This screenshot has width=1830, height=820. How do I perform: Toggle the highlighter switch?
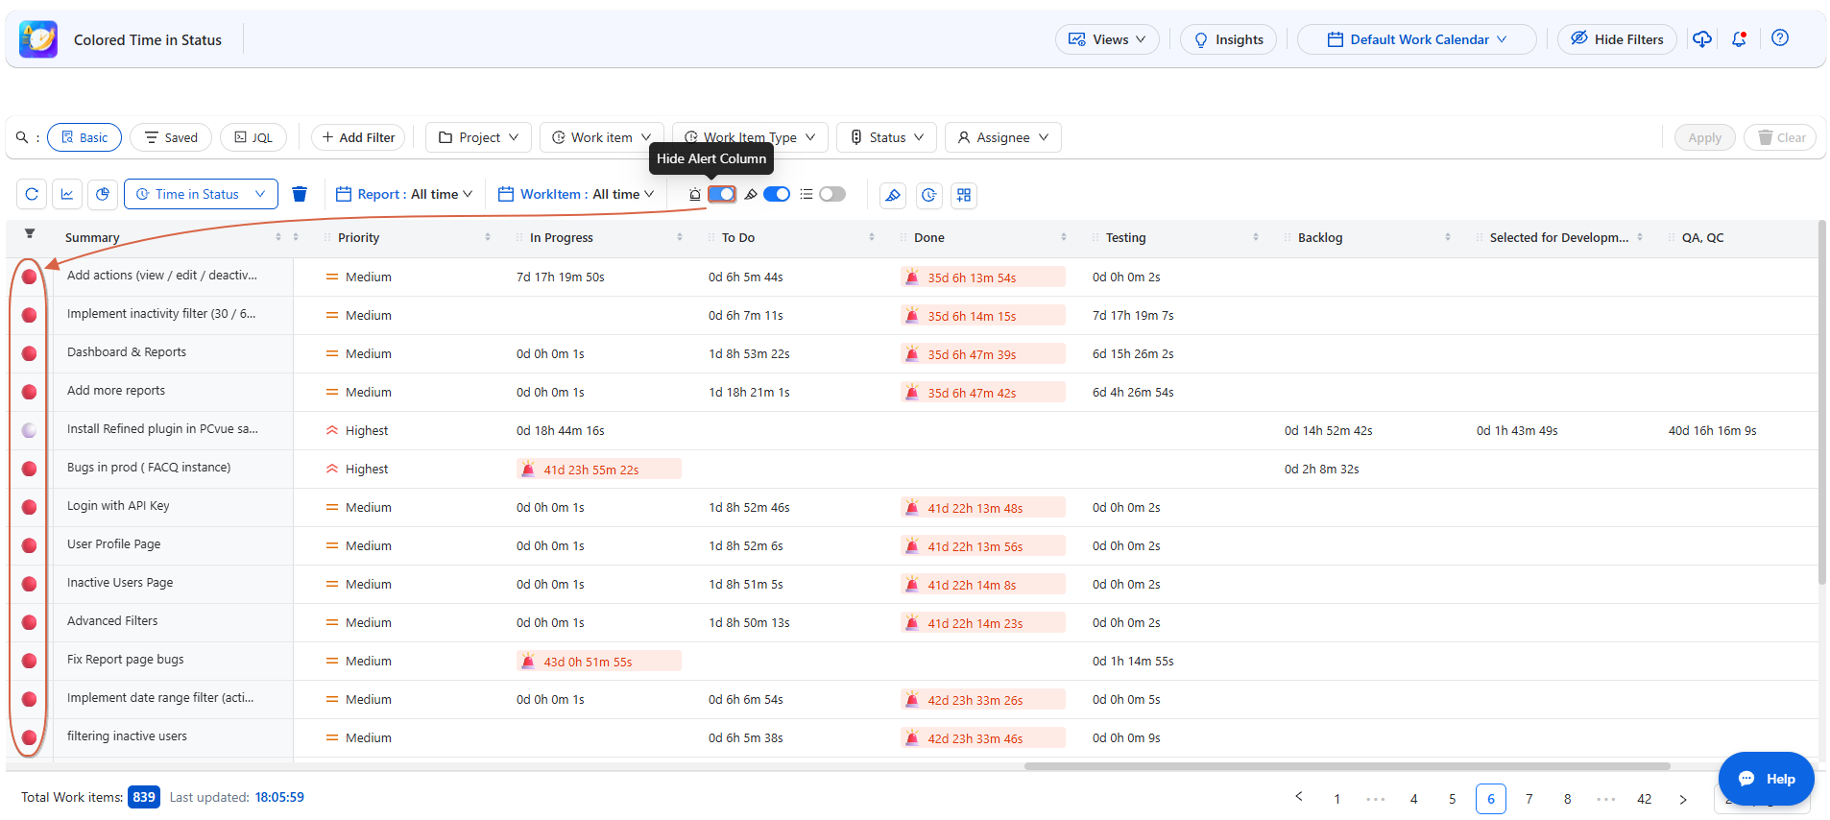(x=777, y=194)
